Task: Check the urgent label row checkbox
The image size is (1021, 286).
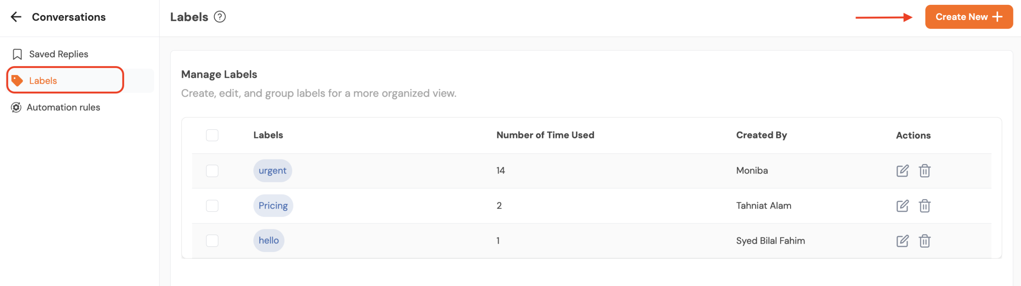Action: click(212, 171)
